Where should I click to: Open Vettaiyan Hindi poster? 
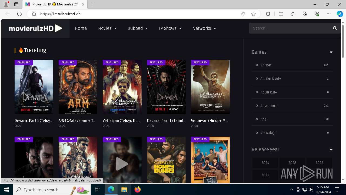pos(210,87)
